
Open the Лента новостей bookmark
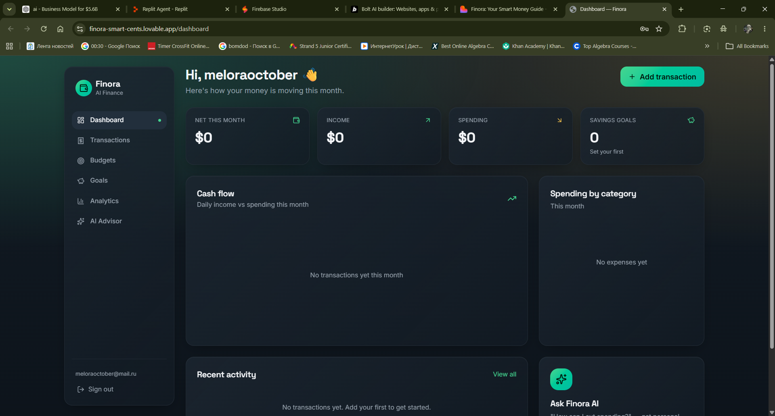coord(50,46)
